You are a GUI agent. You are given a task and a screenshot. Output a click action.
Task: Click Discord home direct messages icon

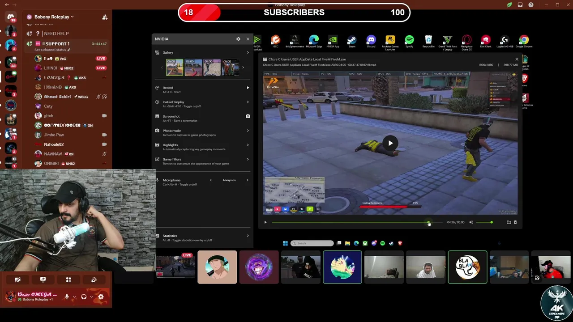(11, 17)
